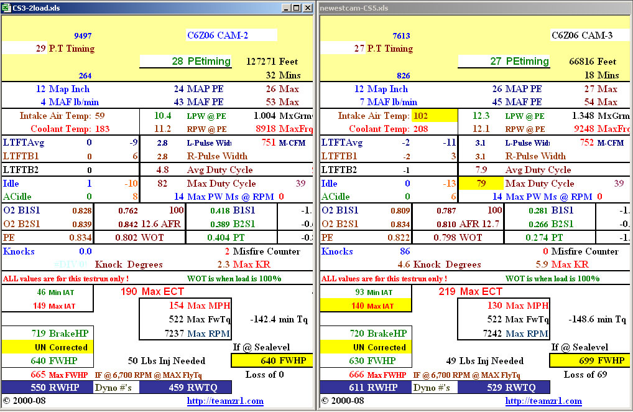Click the 28 PEtiming cell
The image size is (633, 412).
pos(185,62)
